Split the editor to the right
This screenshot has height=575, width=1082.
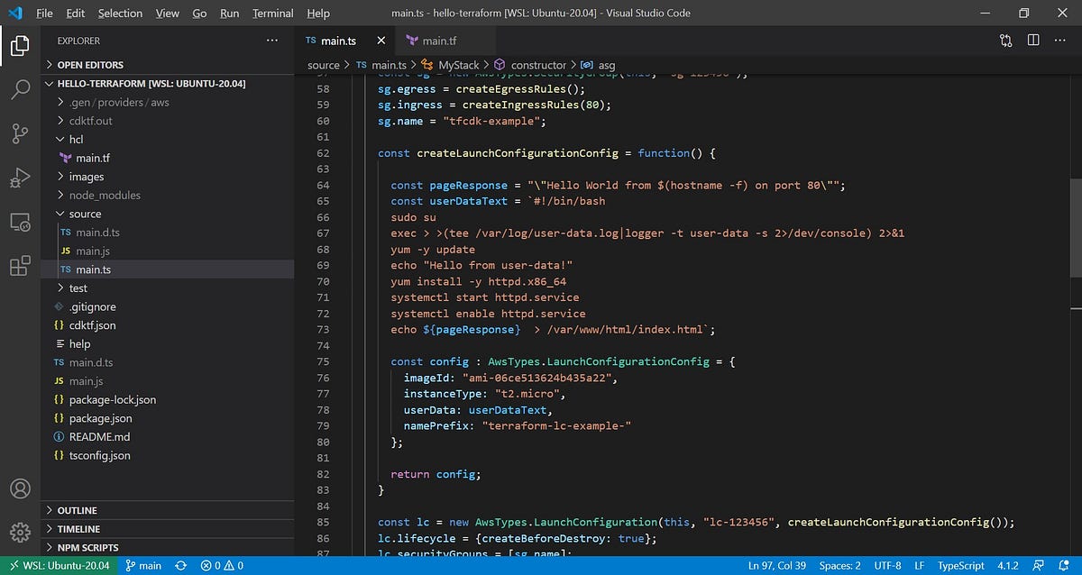point(1033,41)
